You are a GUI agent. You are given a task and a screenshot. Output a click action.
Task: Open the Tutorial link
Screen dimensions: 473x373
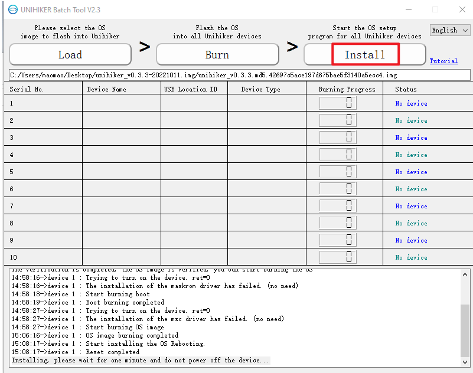[443, 61]
